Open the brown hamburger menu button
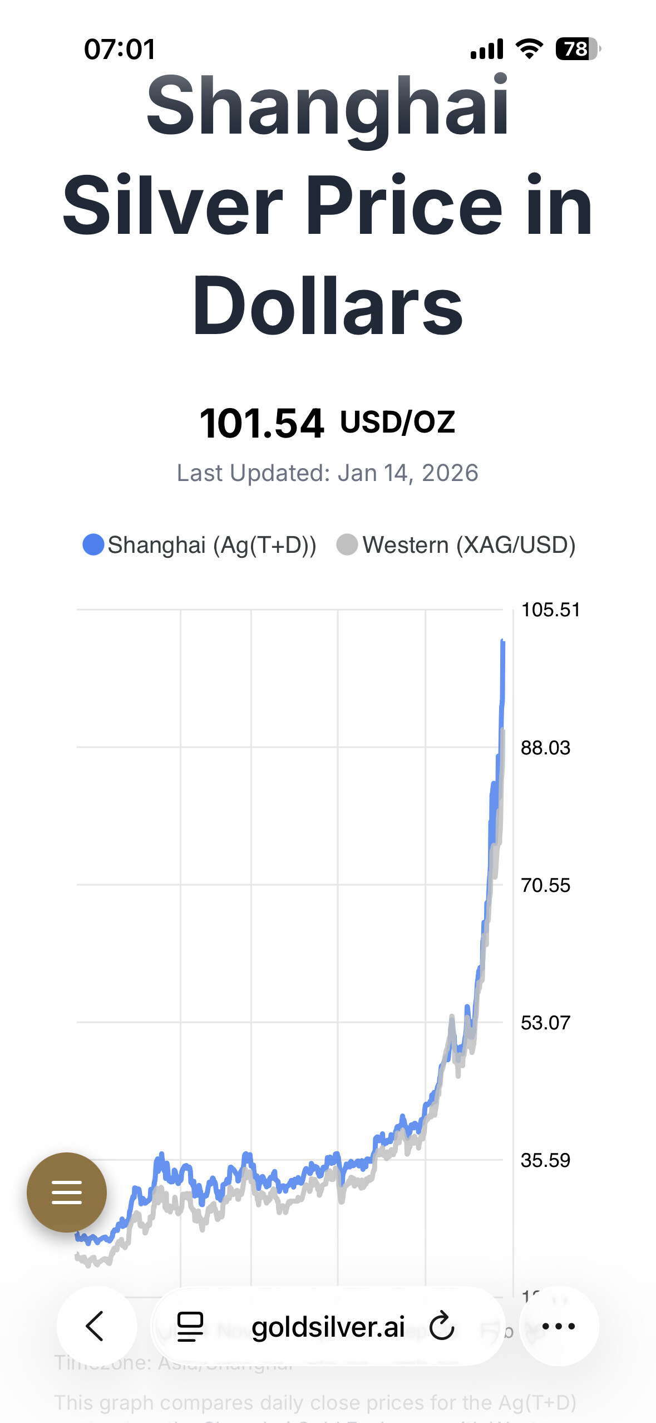Image resolution: width=656 pixels, height=1423 pixels. [x=67, y=1193]
